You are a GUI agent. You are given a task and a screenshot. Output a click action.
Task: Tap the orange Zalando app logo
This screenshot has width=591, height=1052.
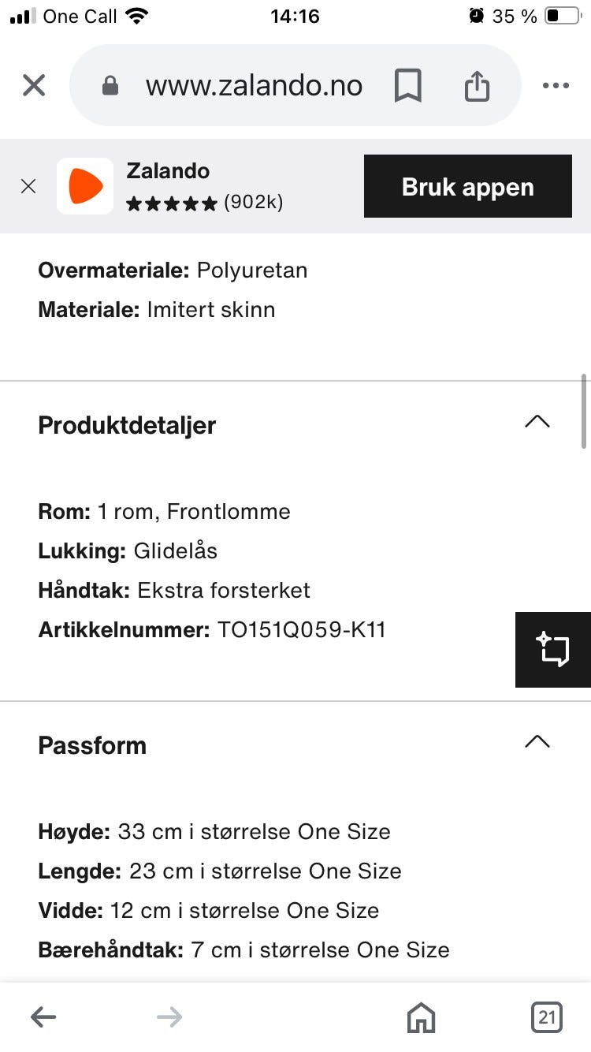(85, 186)
